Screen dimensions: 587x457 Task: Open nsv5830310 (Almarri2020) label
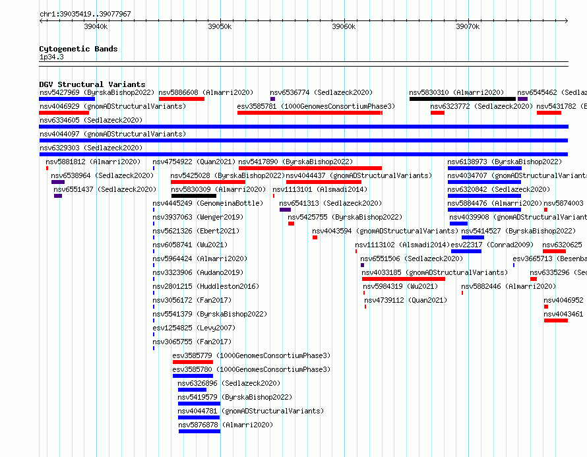point(456,92)
